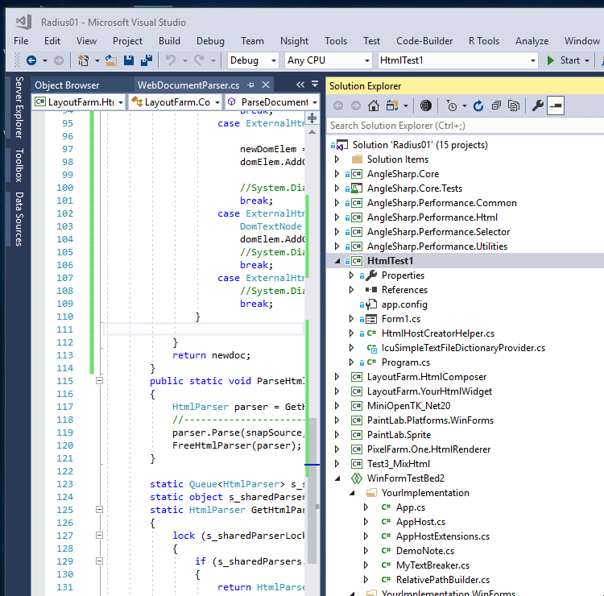
Task: Open the document window options dropdown
Action: [315, 84]
